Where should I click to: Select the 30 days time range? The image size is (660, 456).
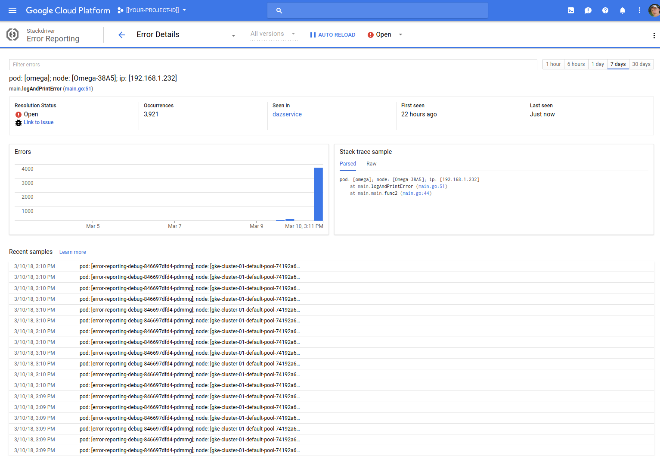coord(641,64)
